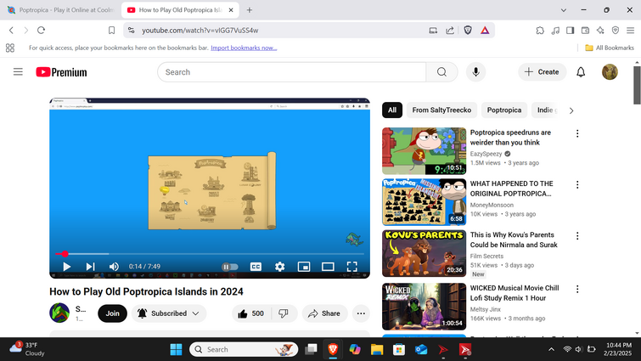The image size is (641, 361).
Task: Open a new browser tab
Action: click(250, 10)
